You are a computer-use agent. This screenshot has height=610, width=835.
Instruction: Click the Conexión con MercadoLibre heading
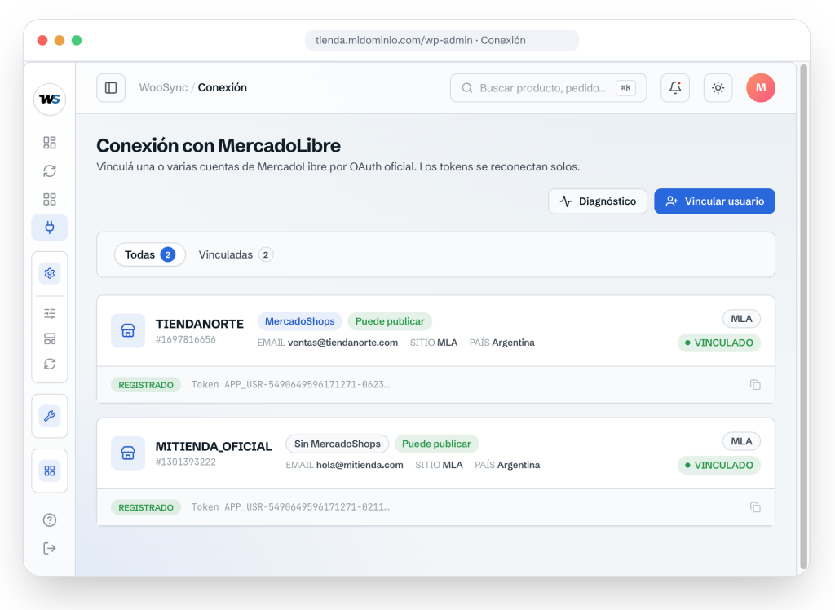[x=219, y=145]
